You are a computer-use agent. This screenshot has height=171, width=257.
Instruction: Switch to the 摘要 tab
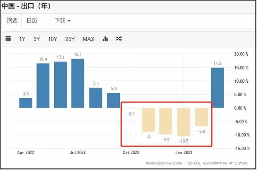point(12,20)
